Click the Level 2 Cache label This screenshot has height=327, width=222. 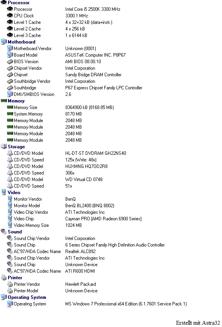coord(27,29)
